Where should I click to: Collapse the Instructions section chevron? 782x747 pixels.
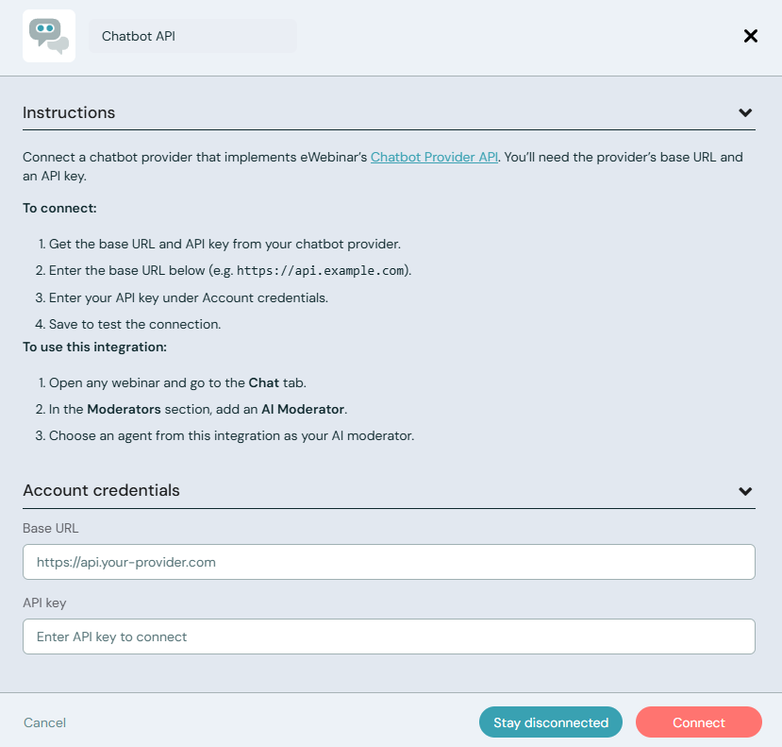745,112
